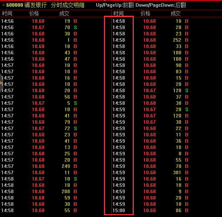Click the left 时间 column header

pyautogui.click(x=7, y=13)
